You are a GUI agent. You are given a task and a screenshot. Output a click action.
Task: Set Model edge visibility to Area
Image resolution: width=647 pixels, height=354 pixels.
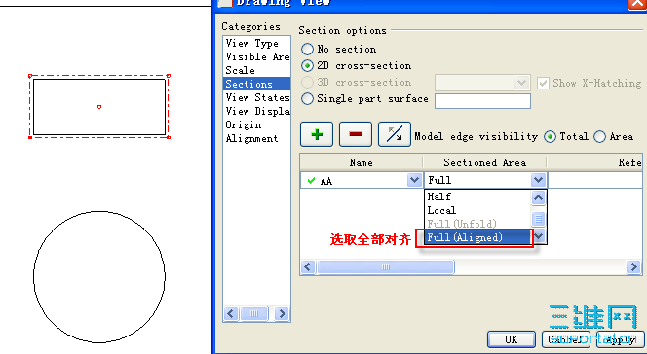pyautogui.click(x=599, y=137)
